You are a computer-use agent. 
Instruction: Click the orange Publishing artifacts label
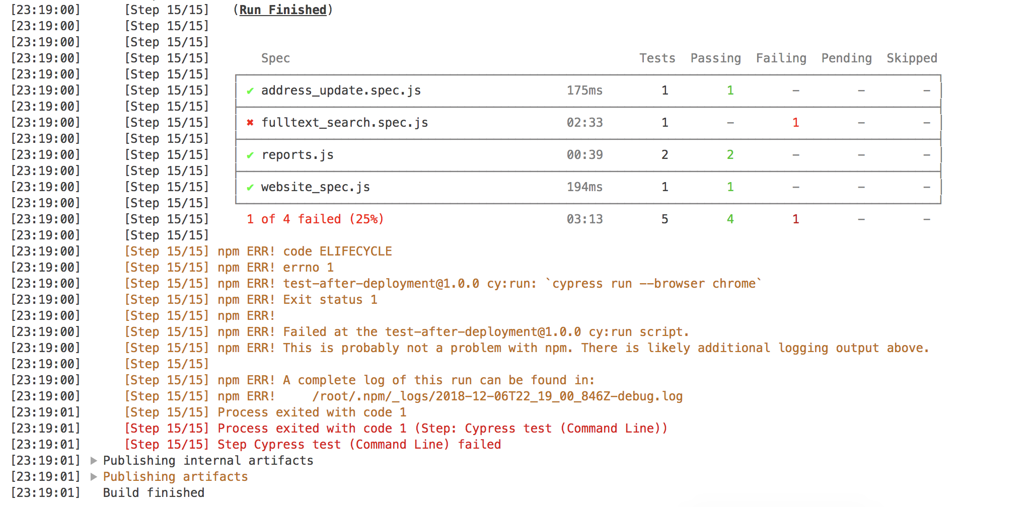(x=175, y=477)
